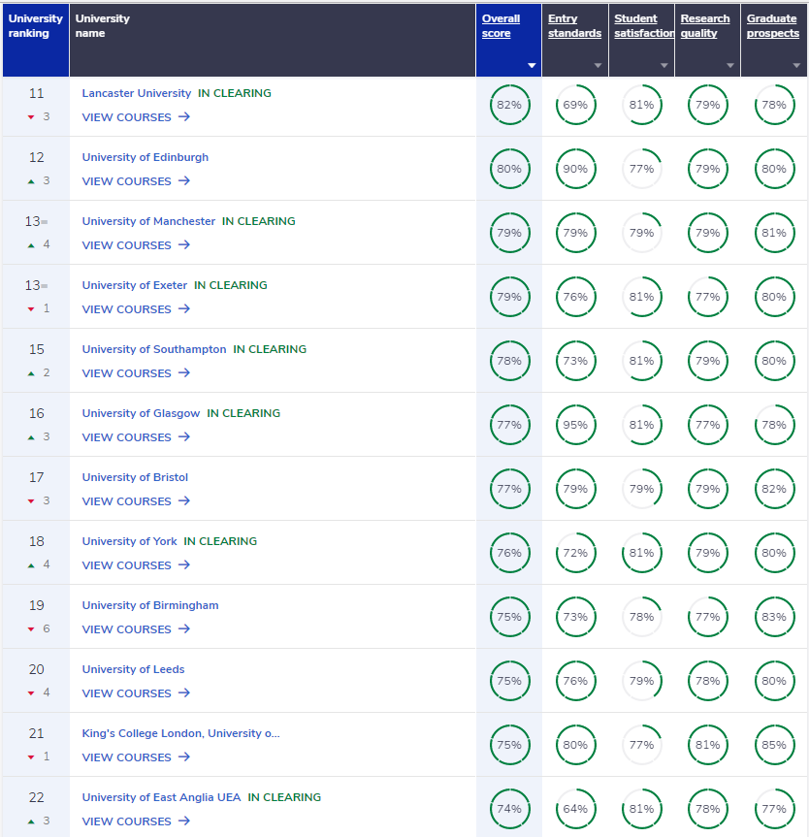Open Entry standards column sort arrow

pyautogui.click(x=598, y=66)
